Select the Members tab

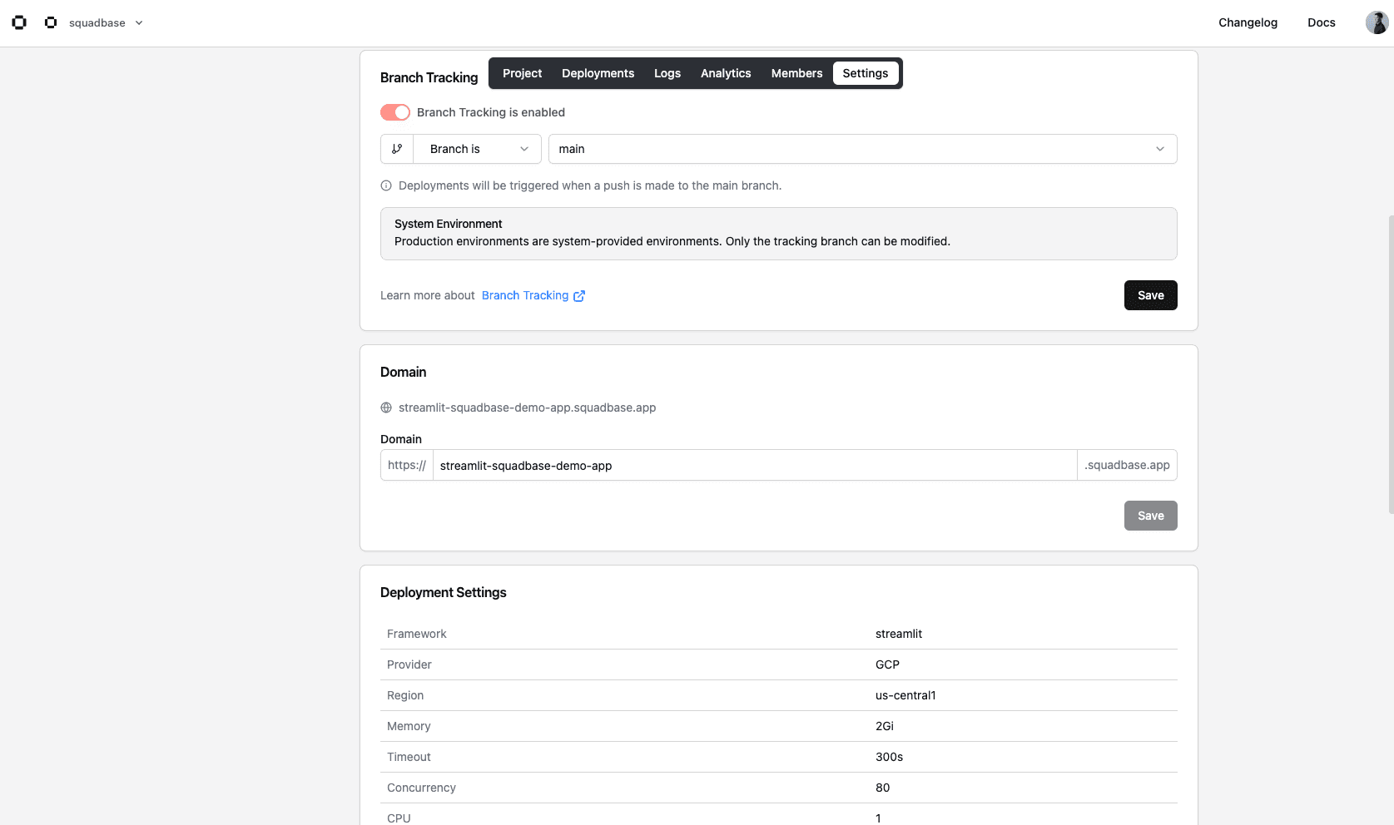(796, 73)
